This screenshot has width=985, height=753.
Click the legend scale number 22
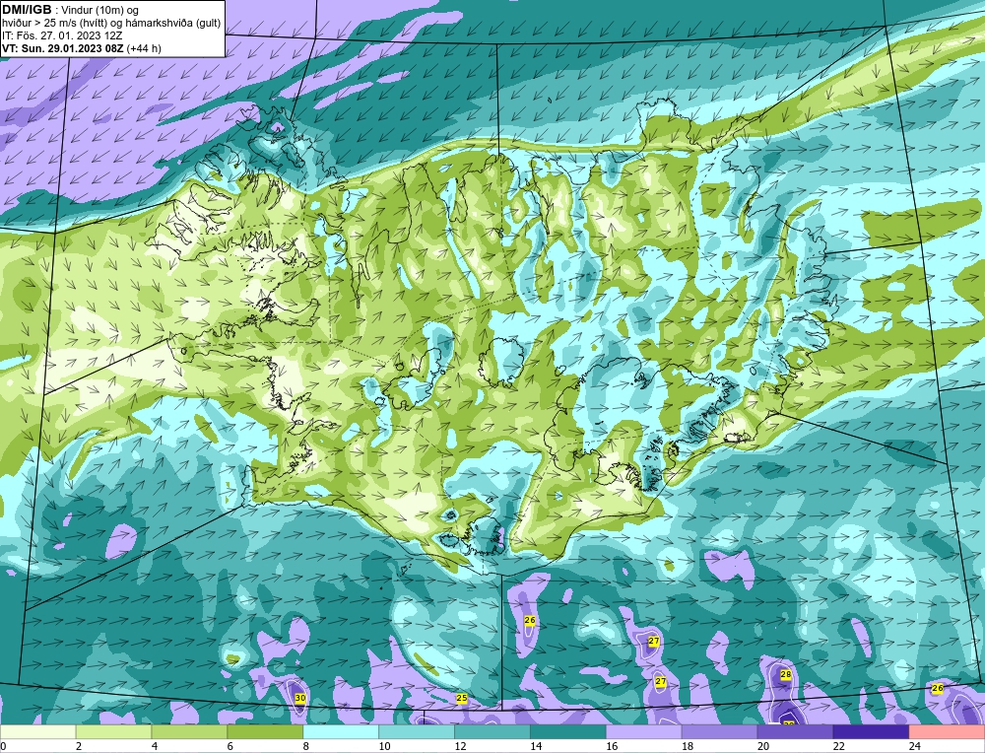click(x=839, y=746)
